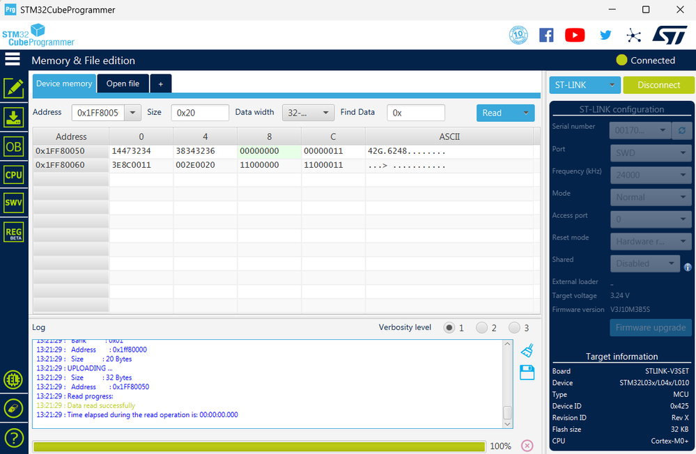Open the Option Bytes OB panel

click(14, 146)
